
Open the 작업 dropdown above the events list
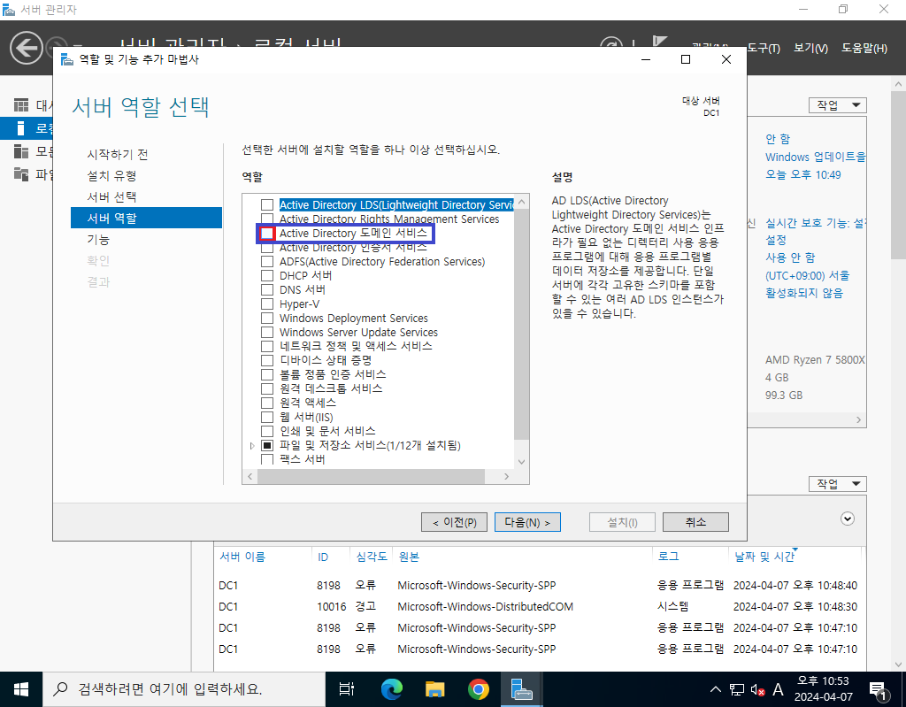[838, 484]
